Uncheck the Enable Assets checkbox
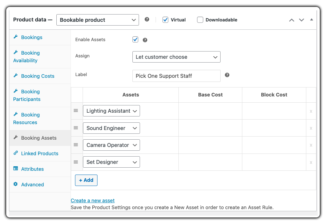The width and height of the screenshot is (326, 224). 136,39
